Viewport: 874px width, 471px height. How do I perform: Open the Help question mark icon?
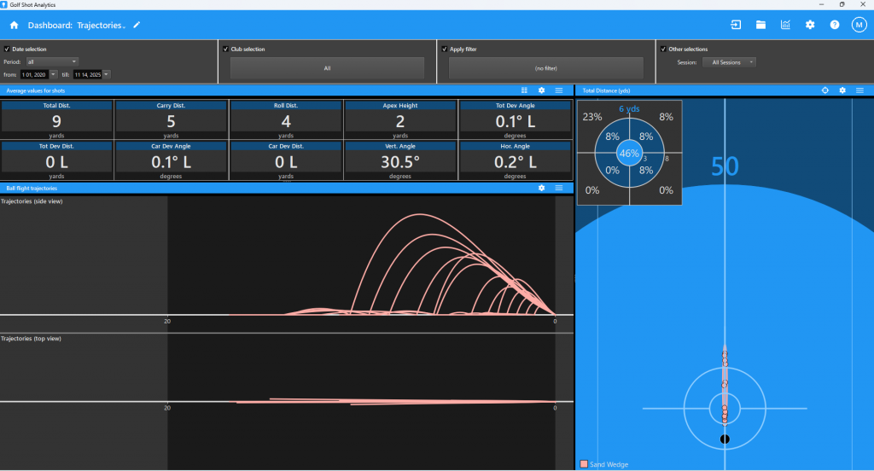(x=835, y=25)
